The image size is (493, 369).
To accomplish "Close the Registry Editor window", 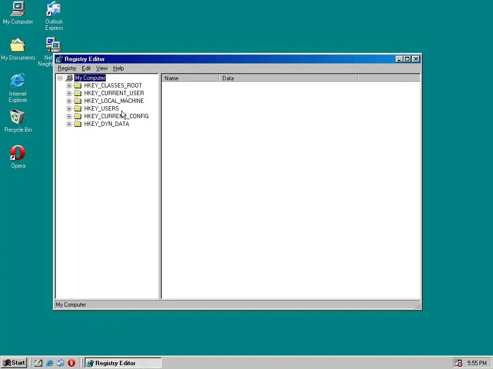I will coord(416,59).
